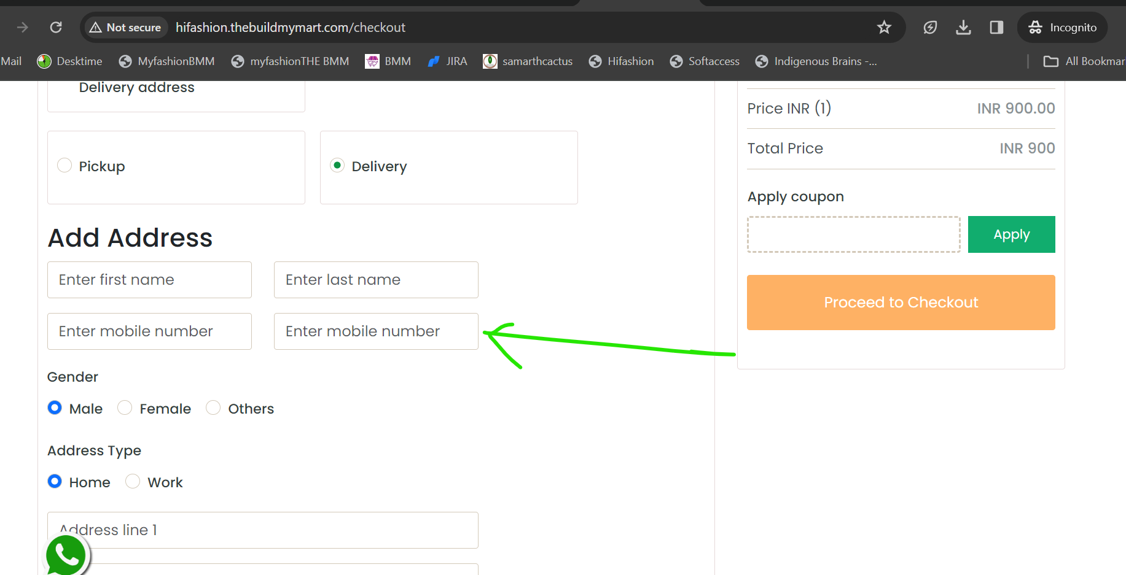1126x575 pixels.
Task: Focus the left Enter mobile number field
Action: pyautogui.click(x=149, y=331)
